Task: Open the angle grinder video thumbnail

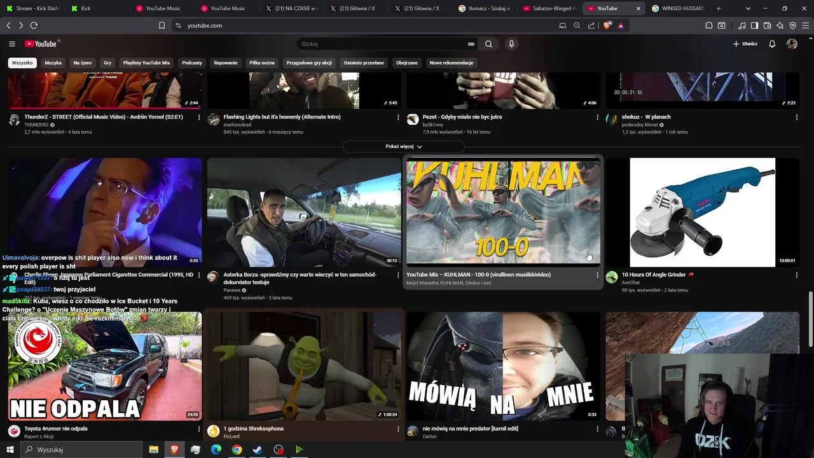Action: click(x=703, y=212)
